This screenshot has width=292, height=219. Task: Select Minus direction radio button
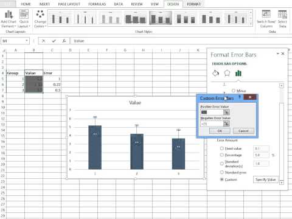coord(234,91)
